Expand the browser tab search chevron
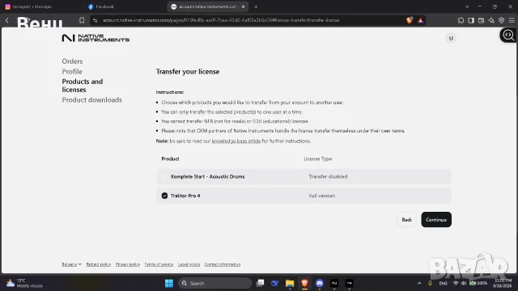This screenshot has height=291, width=518. click(x=467, y=6)
